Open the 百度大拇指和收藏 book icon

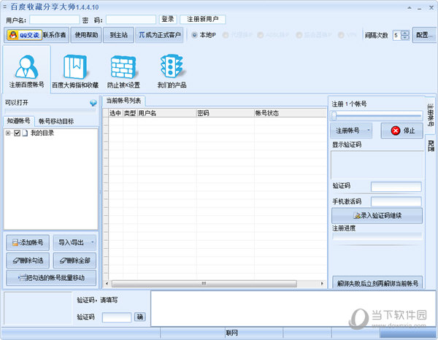click(74, 71)
